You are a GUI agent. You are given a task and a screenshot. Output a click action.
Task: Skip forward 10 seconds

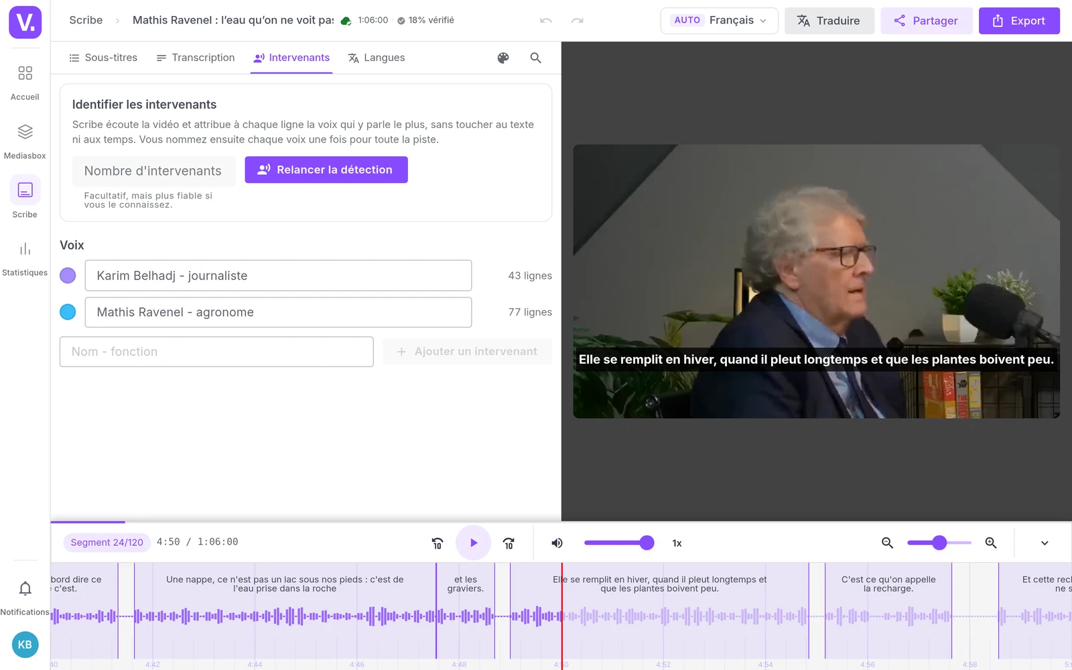coord(509,543)
